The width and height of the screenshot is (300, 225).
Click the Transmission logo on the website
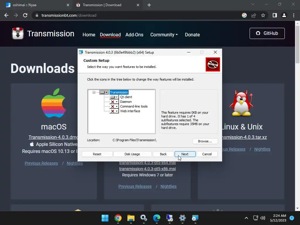(18, 33)
